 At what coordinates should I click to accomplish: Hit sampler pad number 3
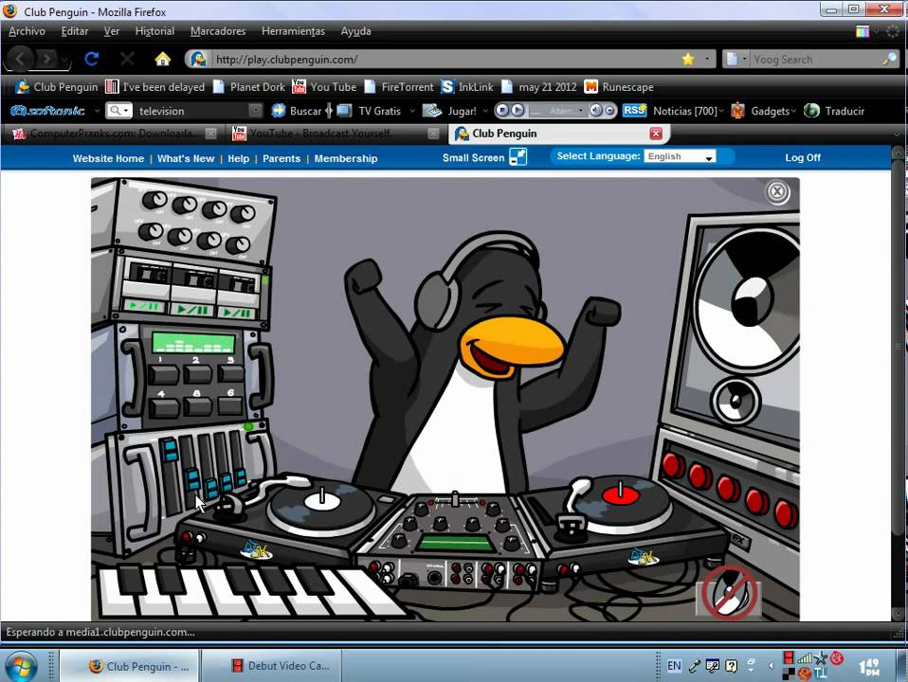point(230,373)
